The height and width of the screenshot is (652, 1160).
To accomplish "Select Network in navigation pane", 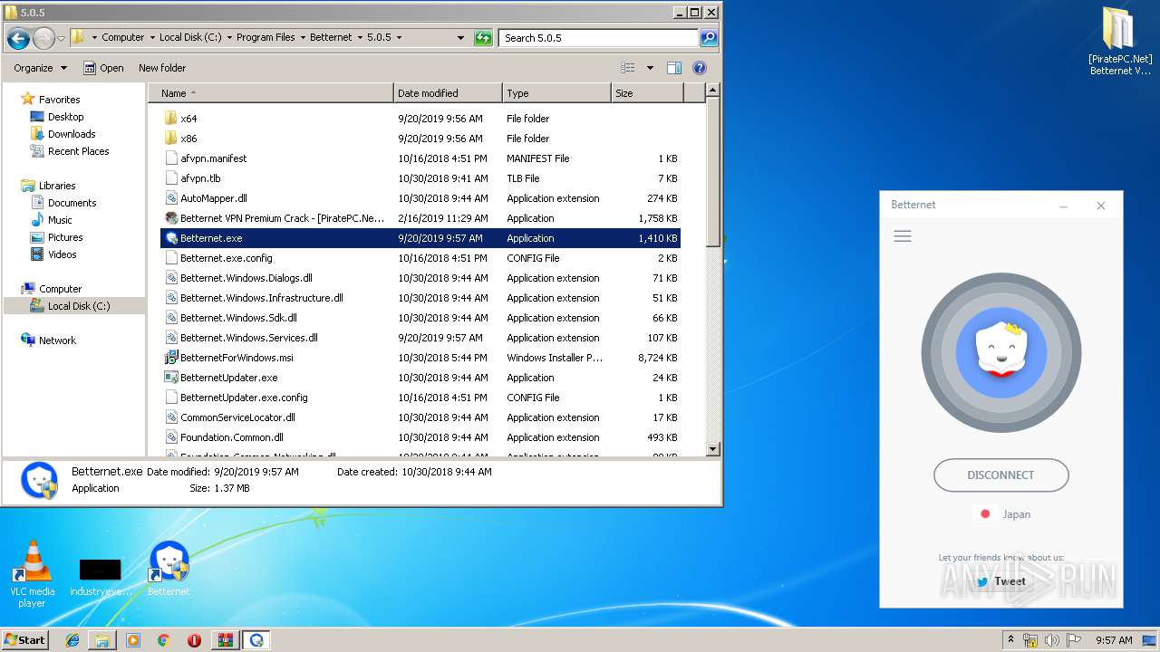I will tap(57, 340).
